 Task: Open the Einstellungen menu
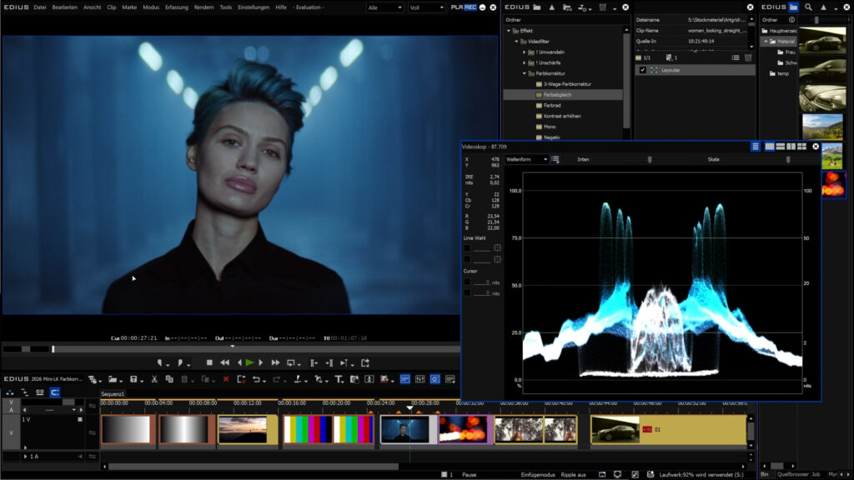[254, 7]
